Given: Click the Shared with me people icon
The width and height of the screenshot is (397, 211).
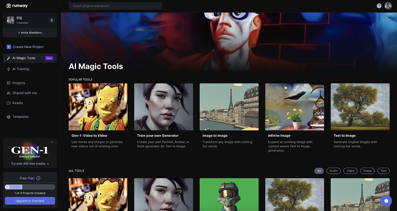Looking at the screenshot, I should click(x=9, y=93).
